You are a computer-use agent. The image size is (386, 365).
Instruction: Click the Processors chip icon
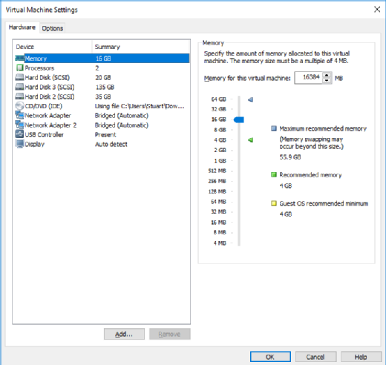[19, 68]
